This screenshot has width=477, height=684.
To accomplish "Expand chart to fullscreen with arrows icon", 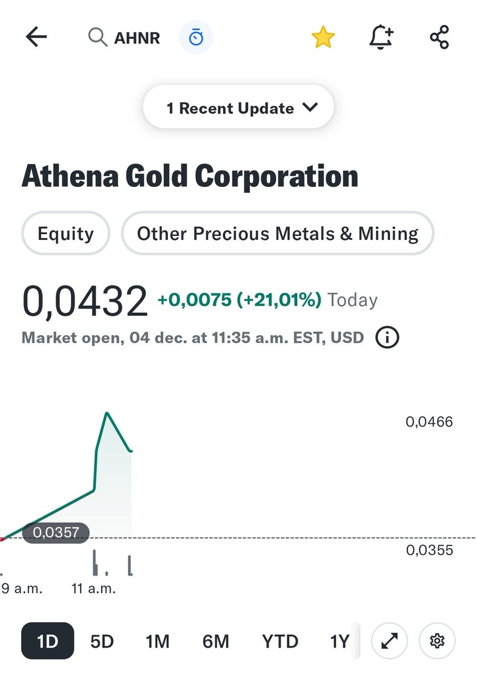I will (389, 641).
